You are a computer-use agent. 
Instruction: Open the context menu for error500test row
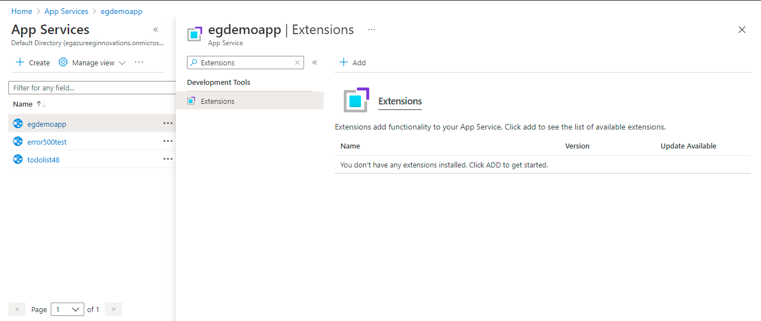[168, 142]
